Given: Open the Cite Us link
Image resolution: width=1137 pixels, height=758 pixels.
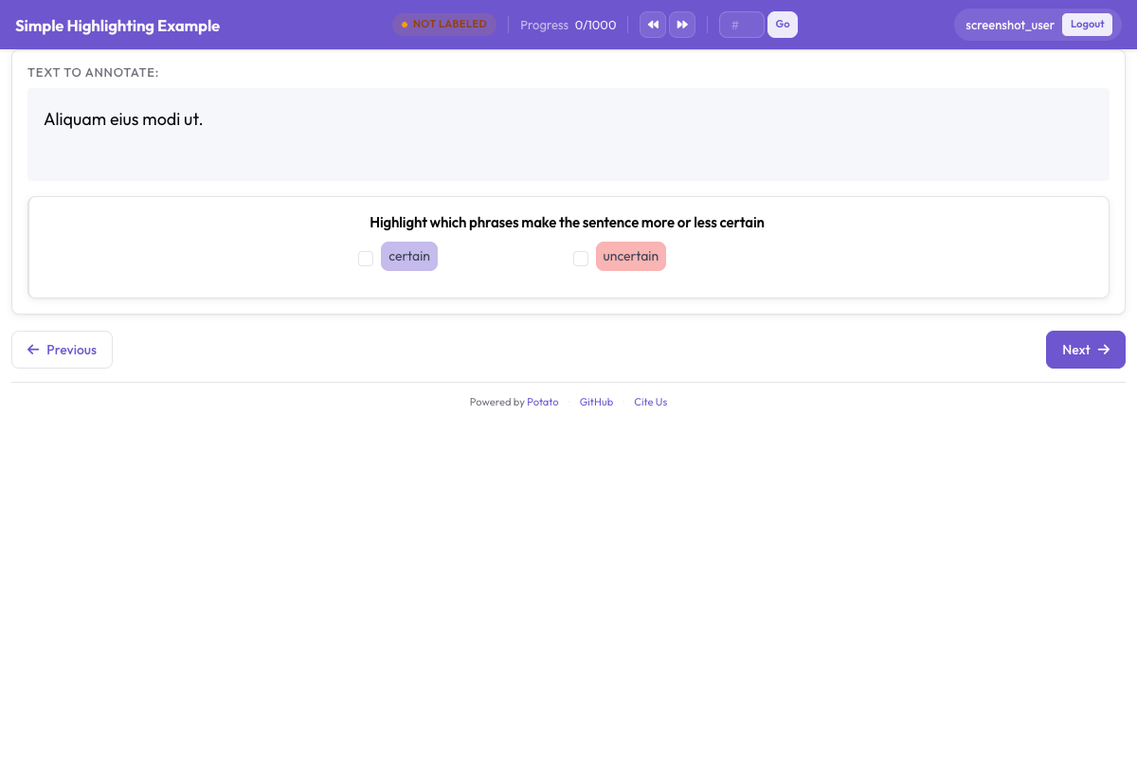Looking at the screenshot, I should coord(650,402).
